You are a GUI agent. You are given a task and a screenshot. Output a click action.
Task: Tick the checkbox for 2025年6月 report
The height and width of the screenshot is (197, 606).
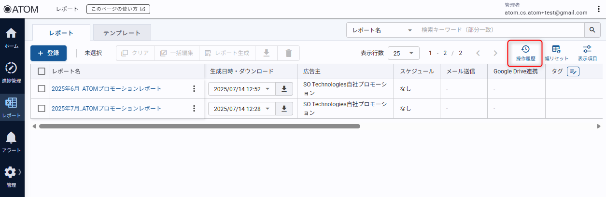point(42,89)
